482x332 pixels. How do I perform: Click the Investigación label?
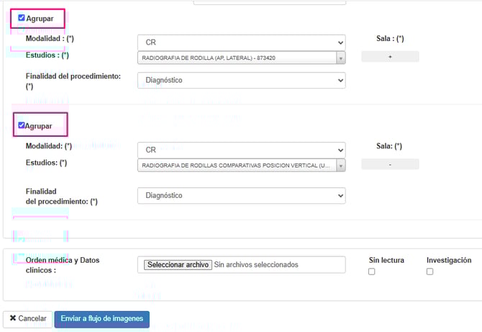(448, 260)
